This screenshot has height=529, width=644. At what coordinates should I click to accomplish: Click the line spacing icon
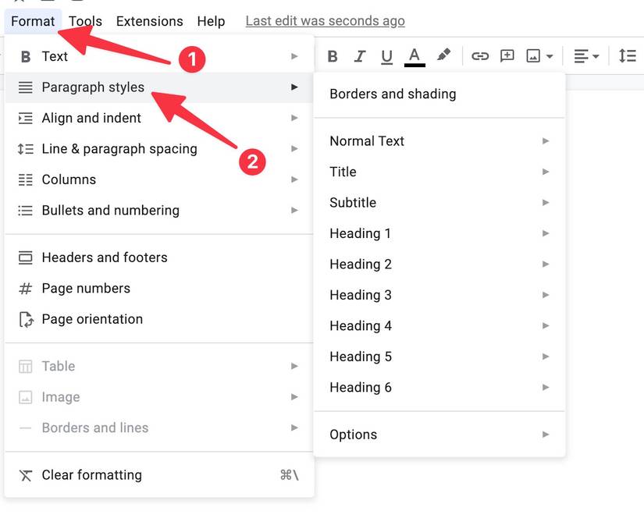click(x=627, y=56)
